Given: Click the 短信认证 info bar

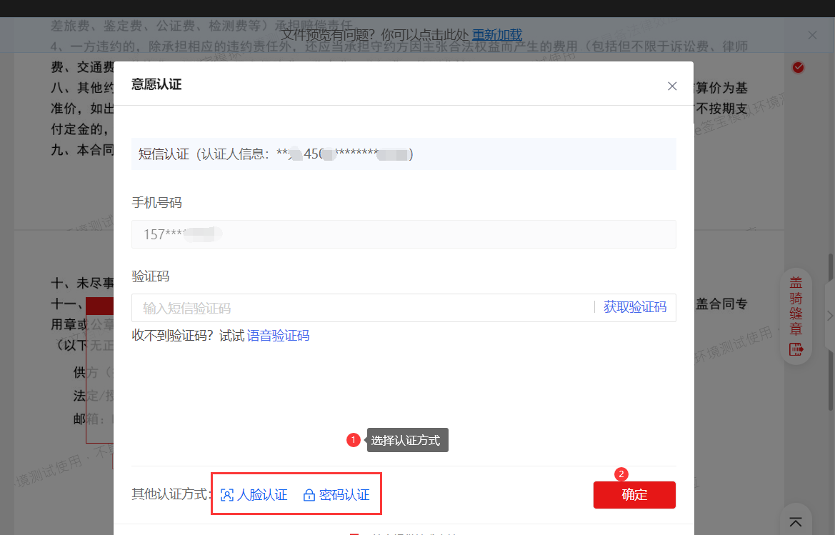Looking at the screenshot, I should tap(404, 154).
